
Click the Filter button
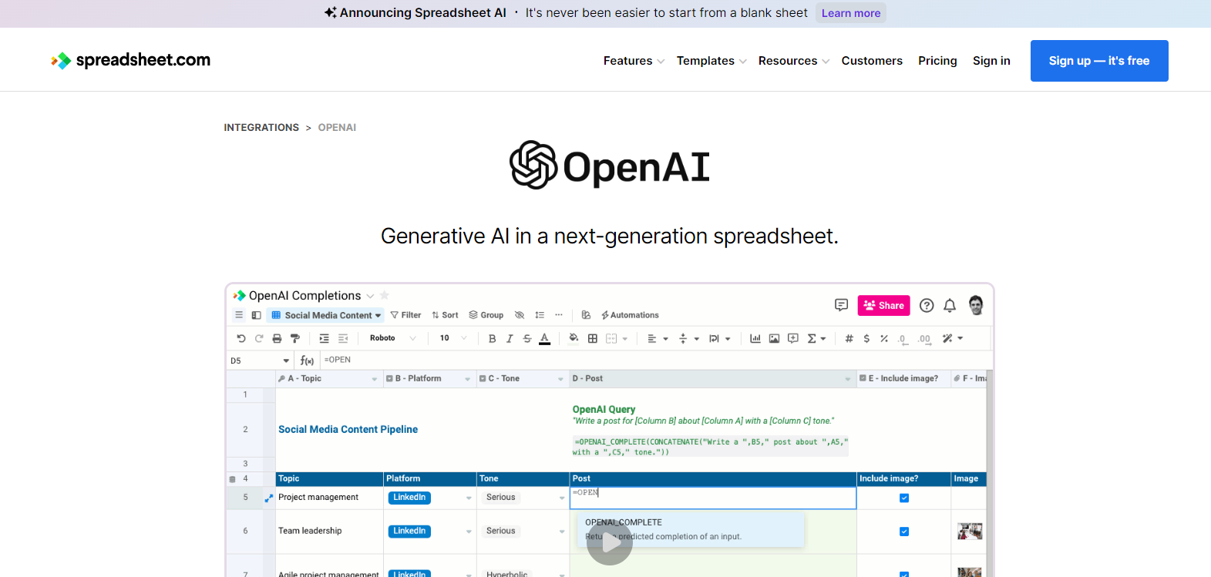point(405,315)
